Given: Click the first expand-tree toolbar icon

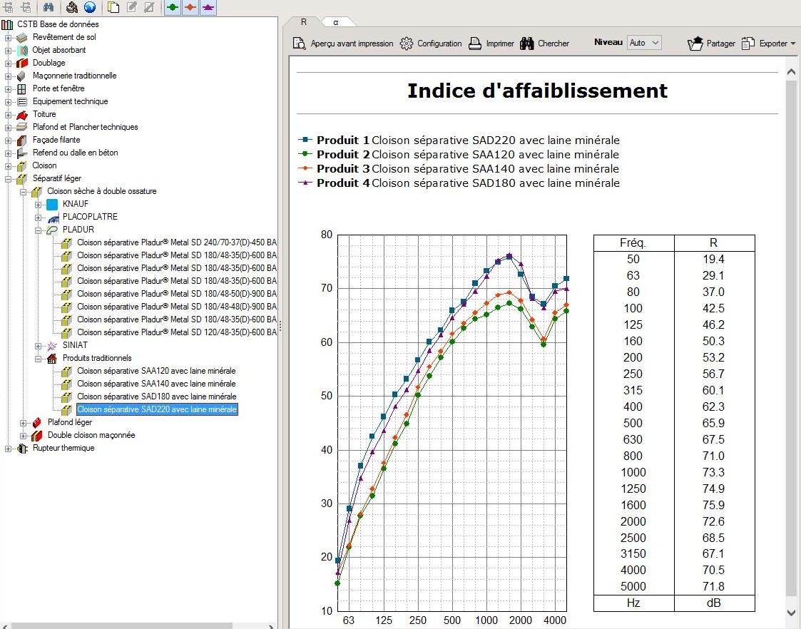Looking at the screenshot, I should click(x=9, y=7).
